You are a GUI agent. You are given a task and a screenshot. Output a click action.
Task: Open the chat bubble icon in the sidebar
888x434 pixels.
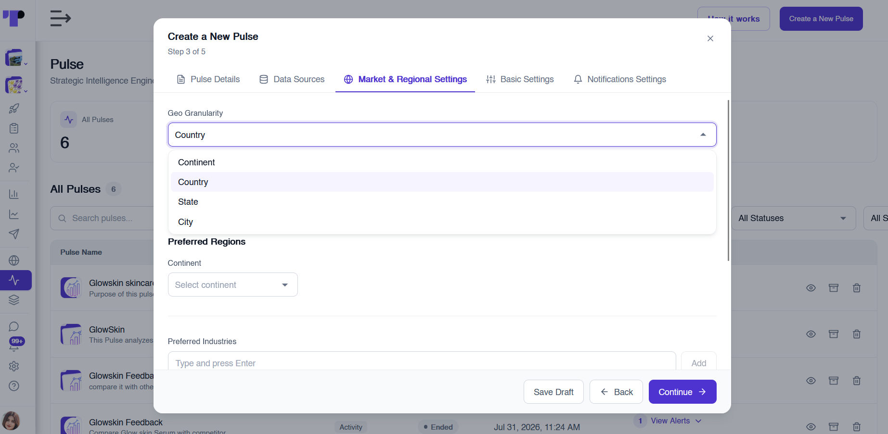[x=14, y=326]
